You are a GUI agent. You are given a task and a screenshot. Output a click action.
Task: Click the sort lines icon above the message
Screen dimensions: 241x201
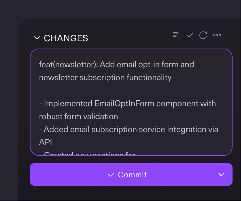[176, 35]
